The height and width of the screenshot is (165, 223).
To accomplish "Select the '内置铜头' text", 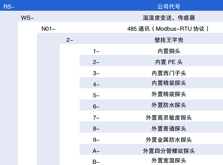I will tap(169, 51).
